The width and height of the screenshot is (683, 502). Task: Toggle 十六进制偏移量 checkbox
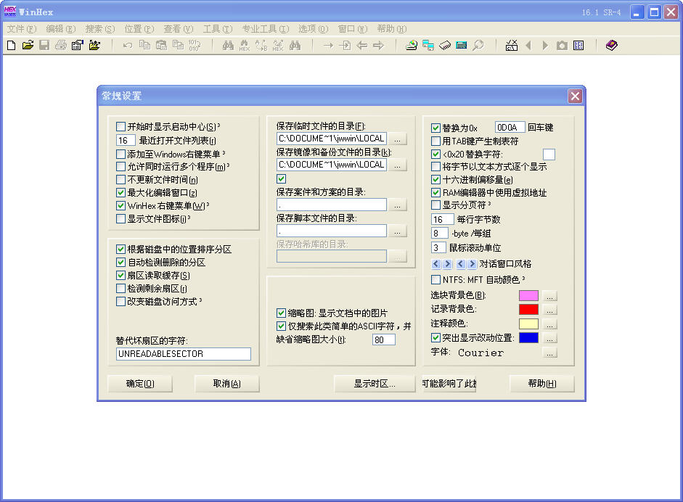435,179
